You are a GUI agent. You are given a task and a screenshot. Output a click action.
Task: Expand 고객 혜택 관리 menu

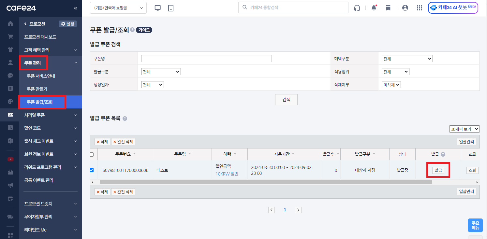click(51, 50)
